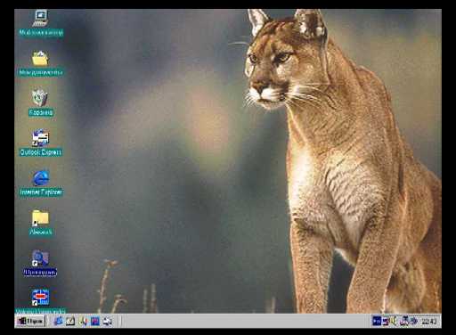Click the taskbar clock showing 22:43
Image resolution: width=456 pixels, height=335 pixels.
click(x=429, y=321)
